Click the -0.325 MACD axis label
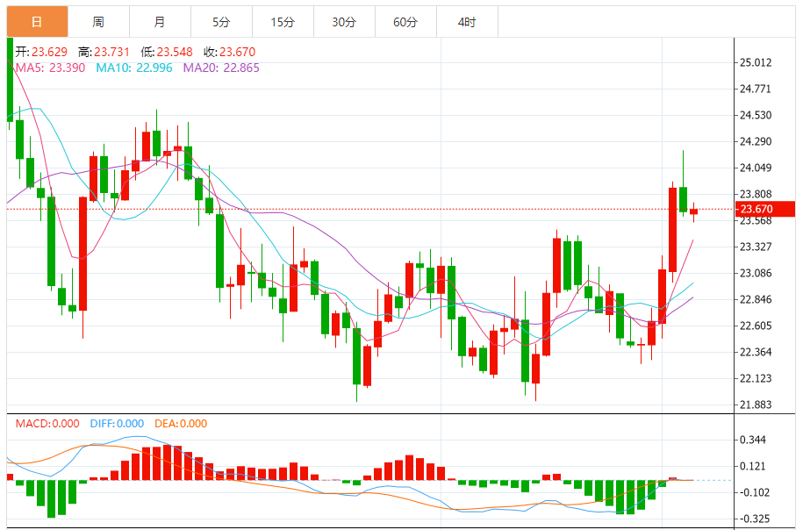 pyautogui.click(x=755, y=519)
